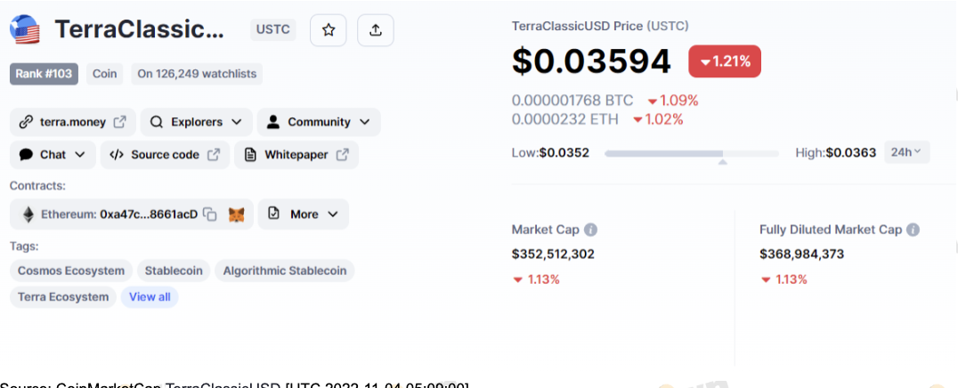Image resolution: width=958 pixels, height=388 pixels.
Task: Click the 0.0000232 ETH price text
Action: pyautogui.click(x=564, y=119)
